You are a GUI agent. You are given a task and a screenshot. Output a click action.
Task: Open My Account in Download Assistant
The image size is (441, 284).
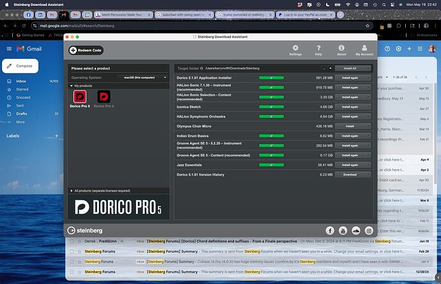click(364, 50)
